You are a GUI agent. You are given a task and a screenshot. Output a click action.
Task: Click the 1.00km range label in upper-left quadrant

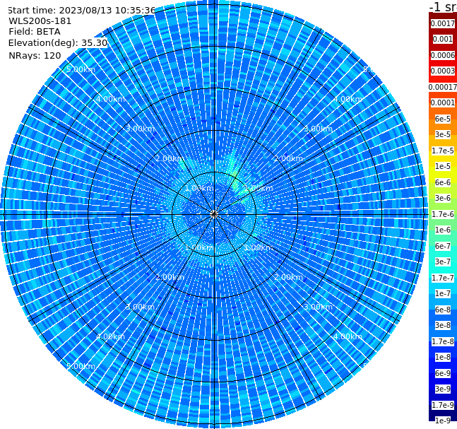[199, 188]
